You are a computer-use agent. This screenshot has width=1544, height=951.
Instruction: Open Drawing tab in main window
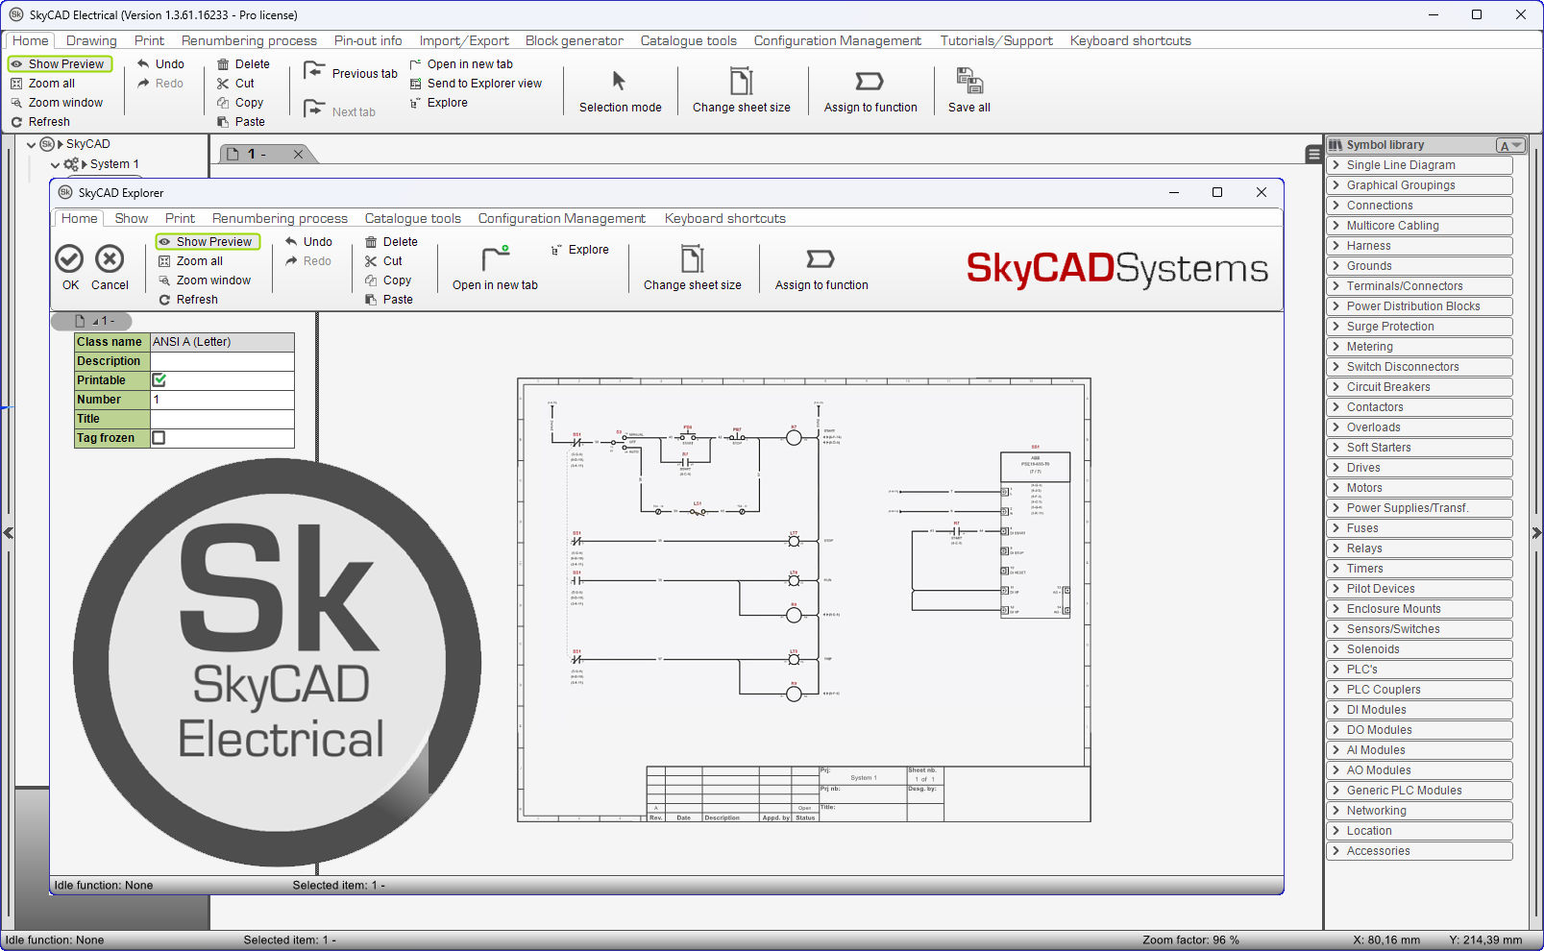[91, 40]
